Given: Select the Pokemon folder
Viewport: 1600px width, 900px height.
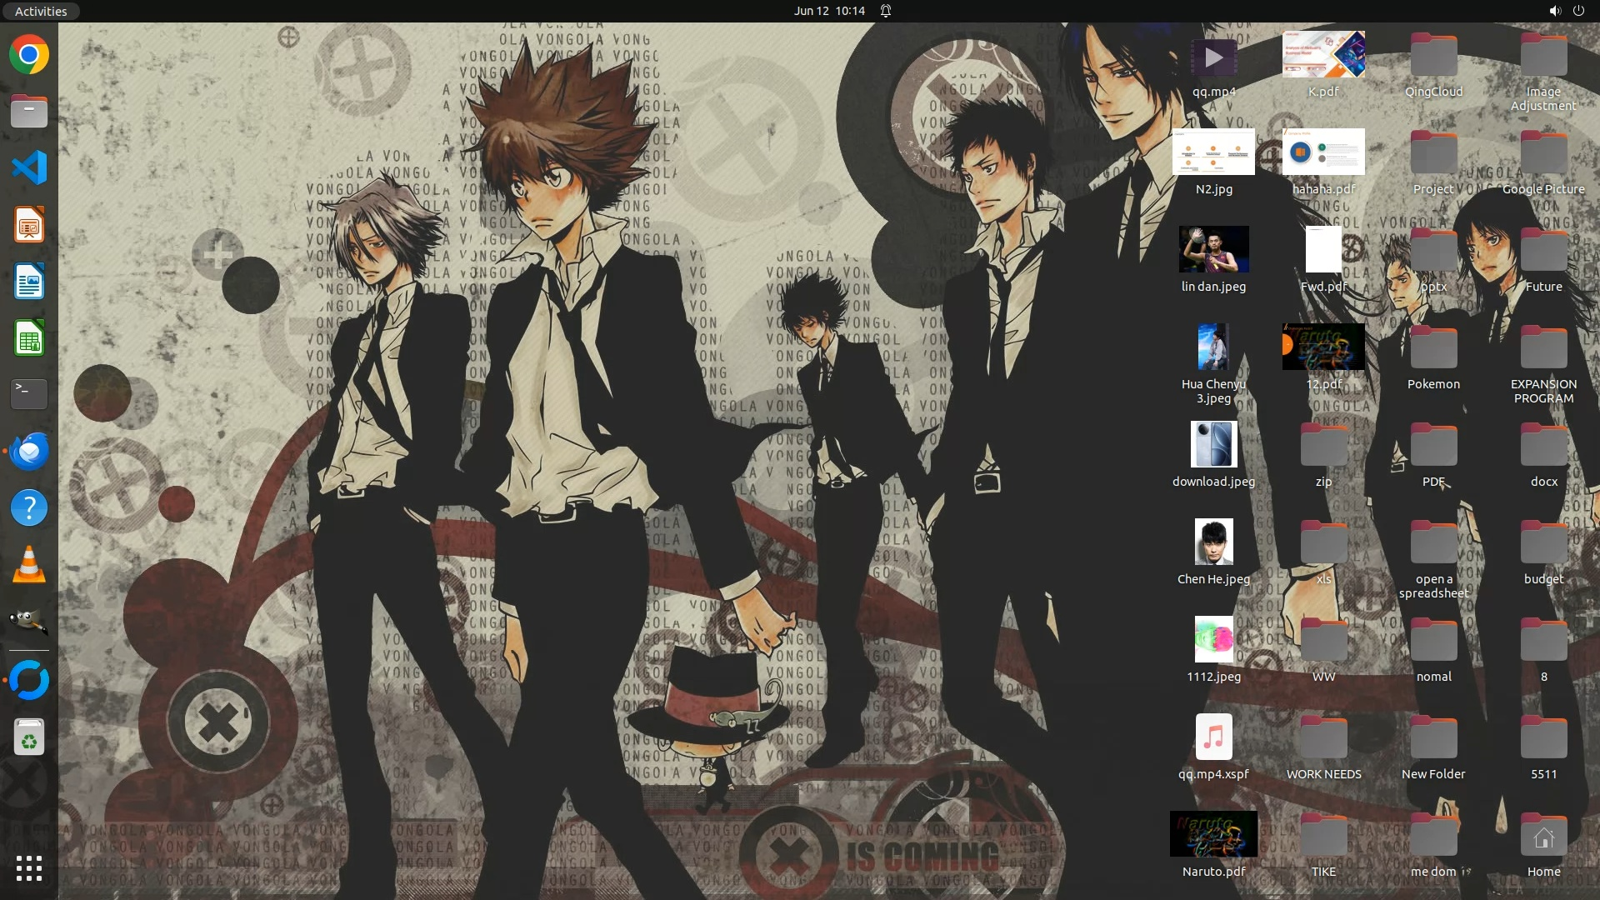Looking at the screenshot, I should click(x=1433, y=348).
